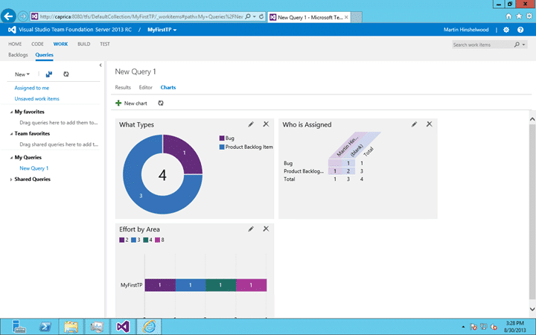
Task: Select New Query 1 in My Queries
Action: 34,168
